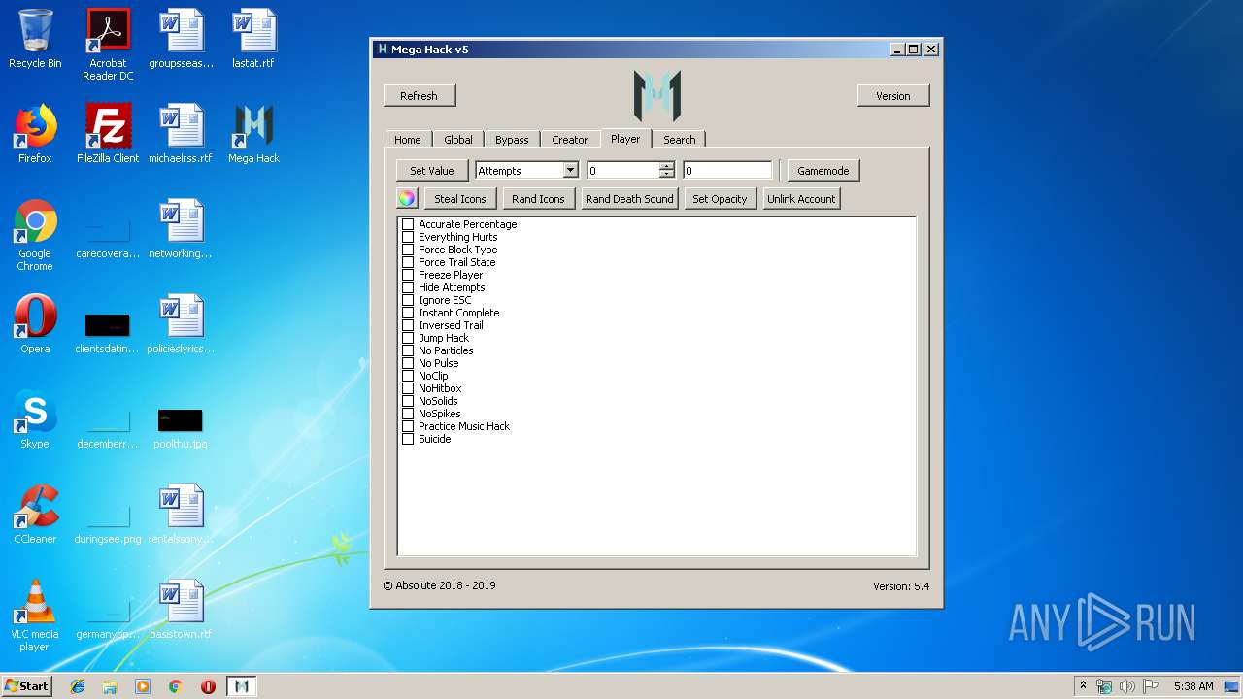The image size is (1243, 699).
Task: Enable Accurate Percentage checkbox
Action: [x=408, y=224]
